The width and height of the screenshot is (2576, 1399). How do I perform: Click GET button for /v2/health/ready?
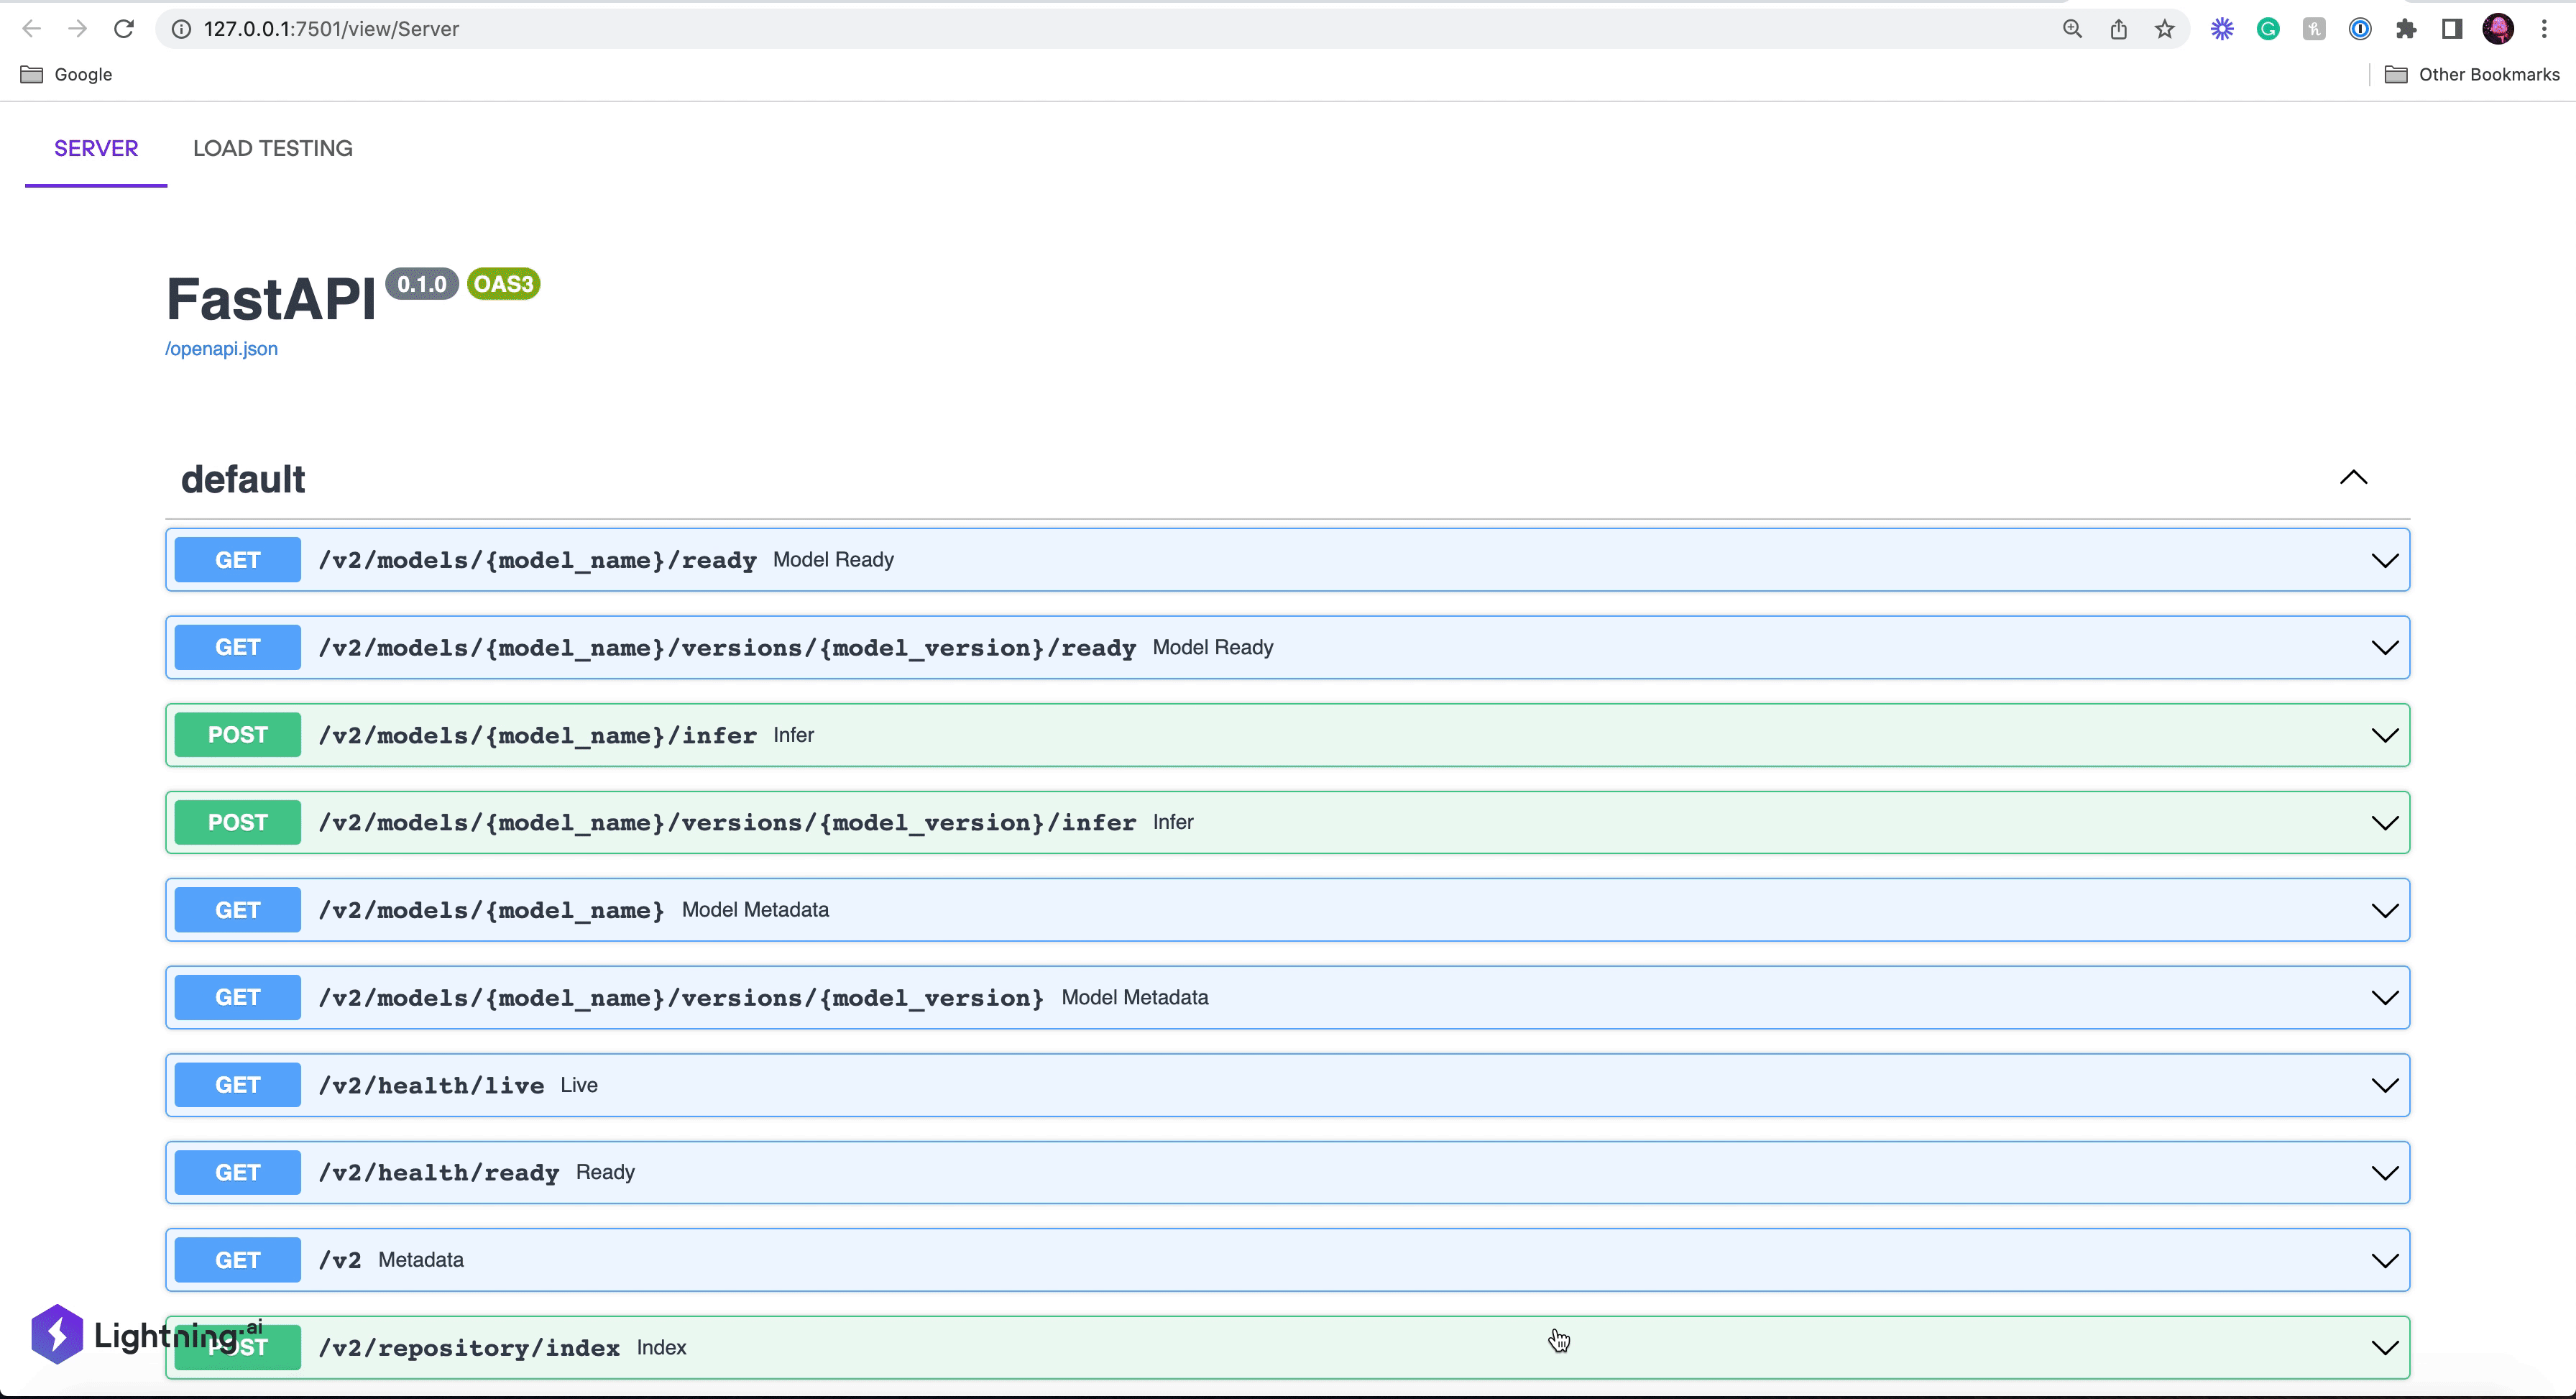coord(237,1172)
